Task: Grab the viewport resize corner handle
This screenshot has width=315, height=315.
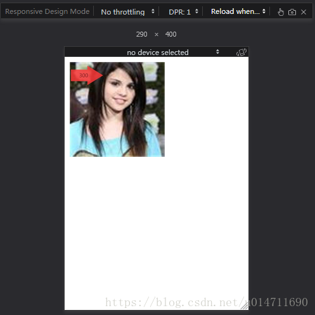Action: (245, 306)
